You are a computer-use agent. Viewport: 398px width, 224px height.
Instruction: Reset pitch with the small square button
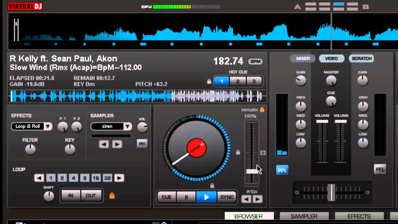(263, 153)
